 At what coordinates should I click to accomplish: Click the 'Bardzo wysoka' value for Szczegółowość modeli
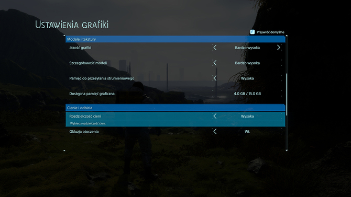coord(247,63)
